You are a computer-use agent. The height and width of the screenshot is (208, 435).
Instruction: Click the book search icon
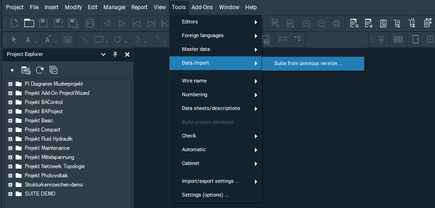click(x=383, y=23)
